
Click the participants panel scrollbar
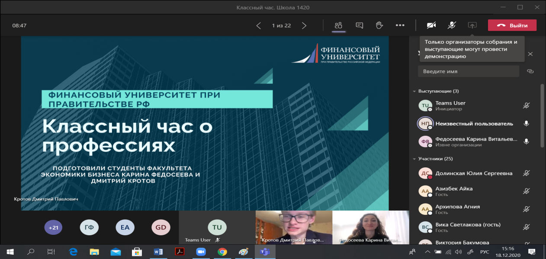pyautogui.click(x=542, y=115)
